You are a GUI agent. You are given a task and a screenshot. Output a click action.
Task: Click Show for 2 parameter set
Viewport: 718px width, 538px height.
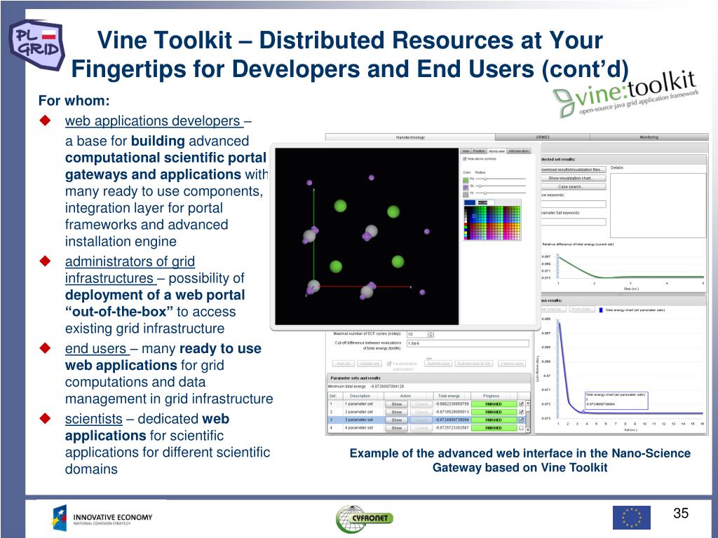(x=397, y=412)
